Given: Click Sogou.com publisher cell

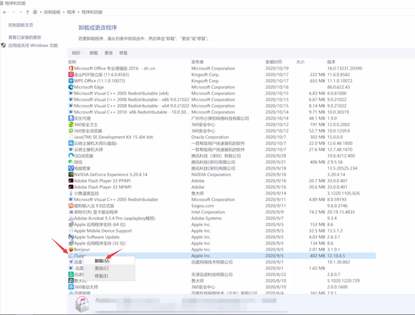Looking at the screenshot, I should click(x=202, y=206).
